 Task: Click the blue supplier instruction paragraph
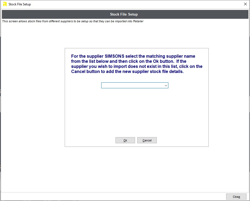137,64
